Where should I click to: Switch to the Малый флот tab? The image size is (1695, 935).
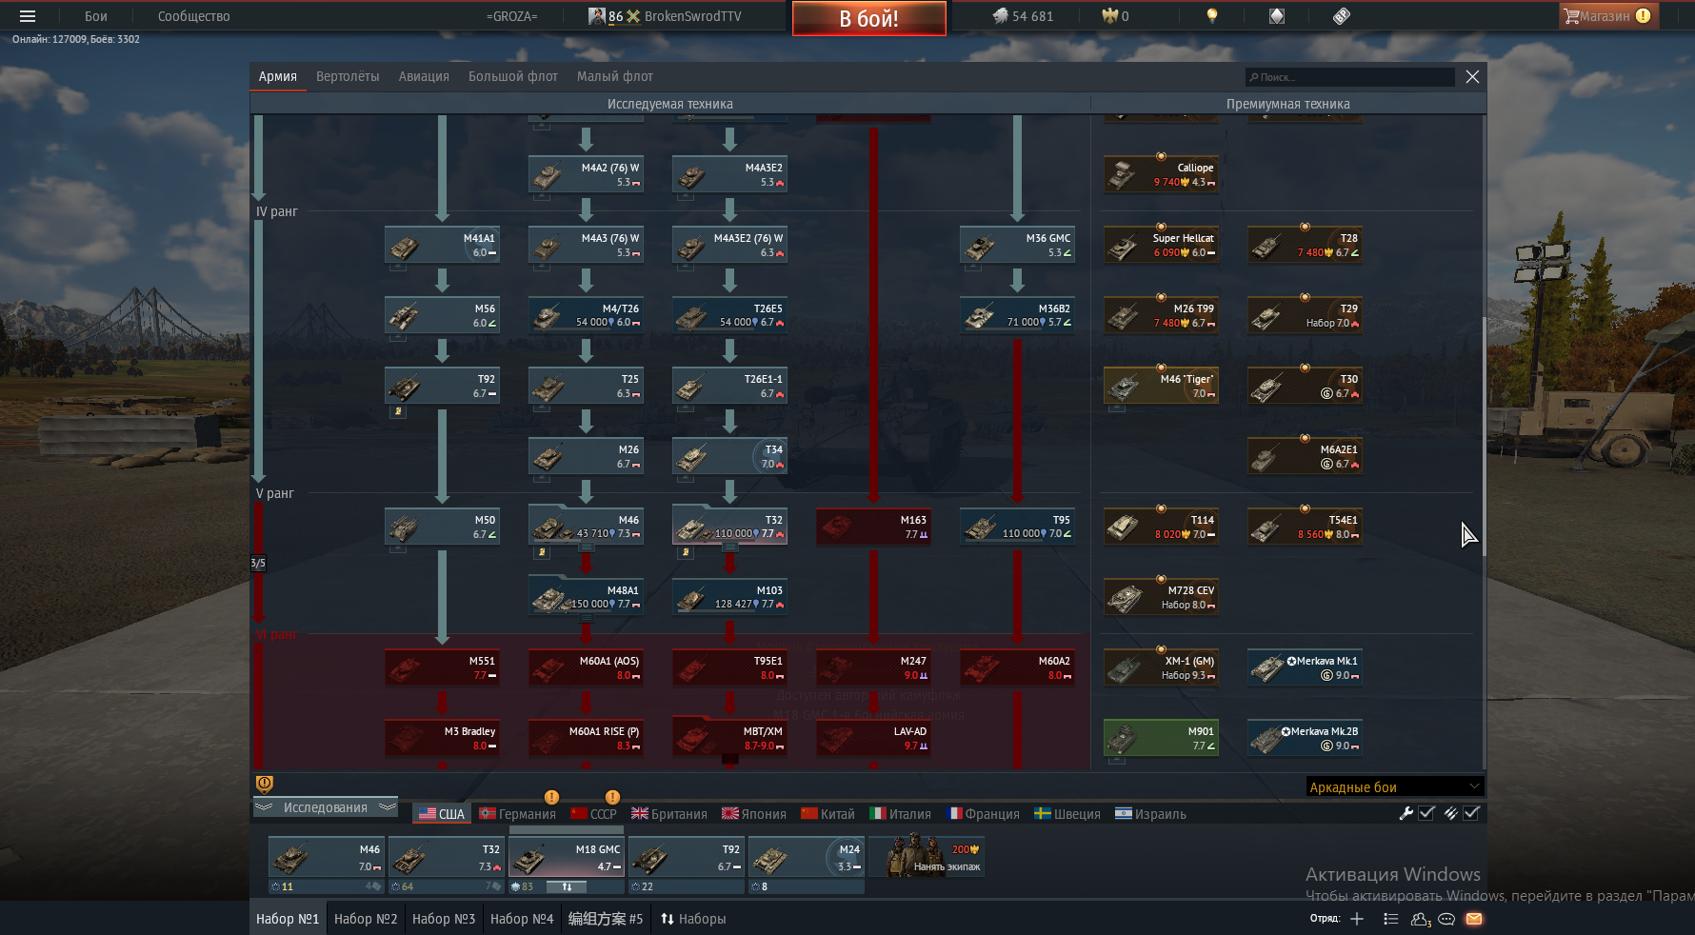point(615,76)
